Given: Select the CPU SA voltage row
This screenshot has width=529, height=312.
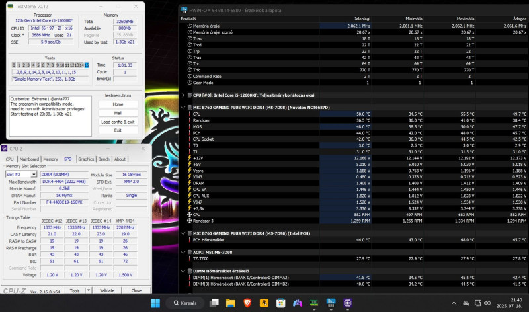Looking at the screenshot, I should click(x=354, y=190).
